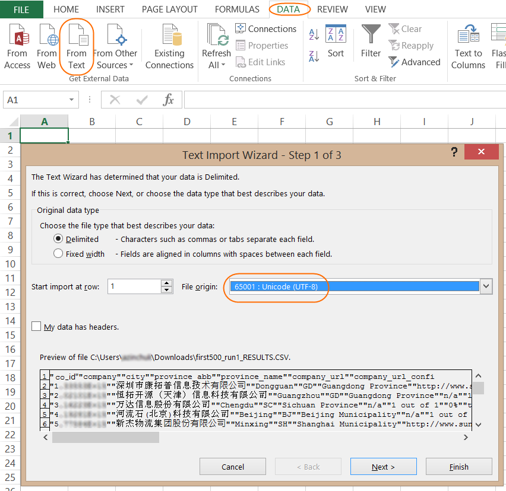Image resolution: width=506 pixels, height=491 pixels.
Task: Select the Fixed width radio option
Action: 58,254
